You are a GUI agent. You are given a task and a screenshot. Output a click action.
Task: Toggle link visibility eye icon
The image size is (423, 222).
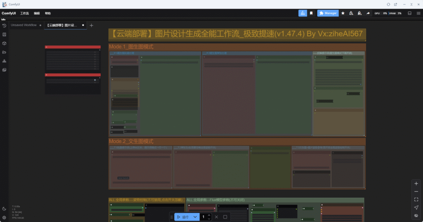416,215
